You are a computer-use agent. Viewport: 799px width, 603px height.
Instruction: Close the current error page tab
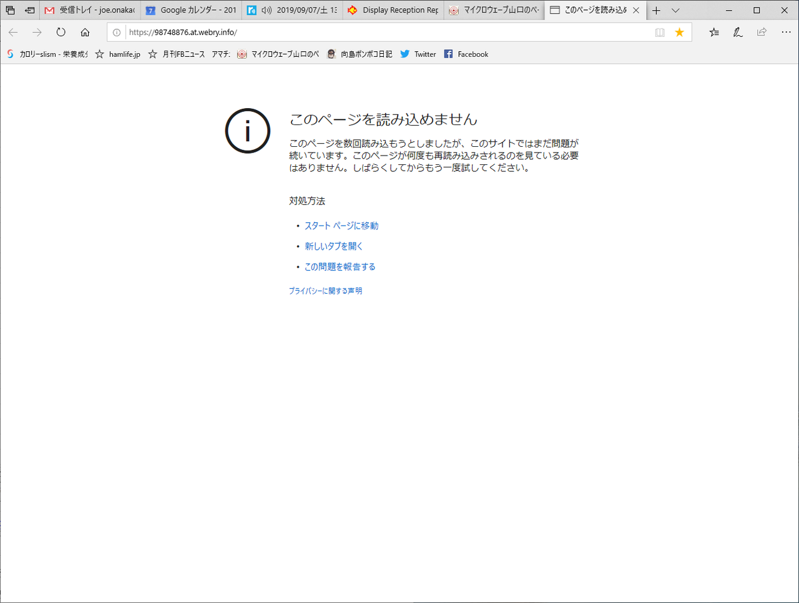pos(636,10)
